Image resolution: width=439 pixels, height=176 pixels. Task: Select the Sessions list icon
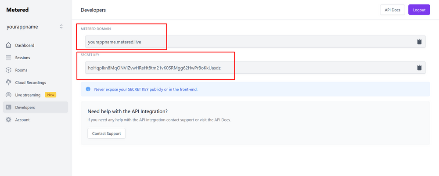pyautogui.click(x=8, y=57)
